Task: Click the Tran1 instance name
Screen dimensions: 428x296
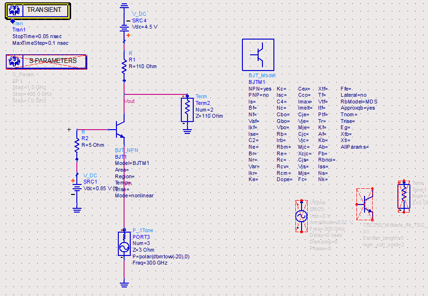Action: tap(19, 30)
